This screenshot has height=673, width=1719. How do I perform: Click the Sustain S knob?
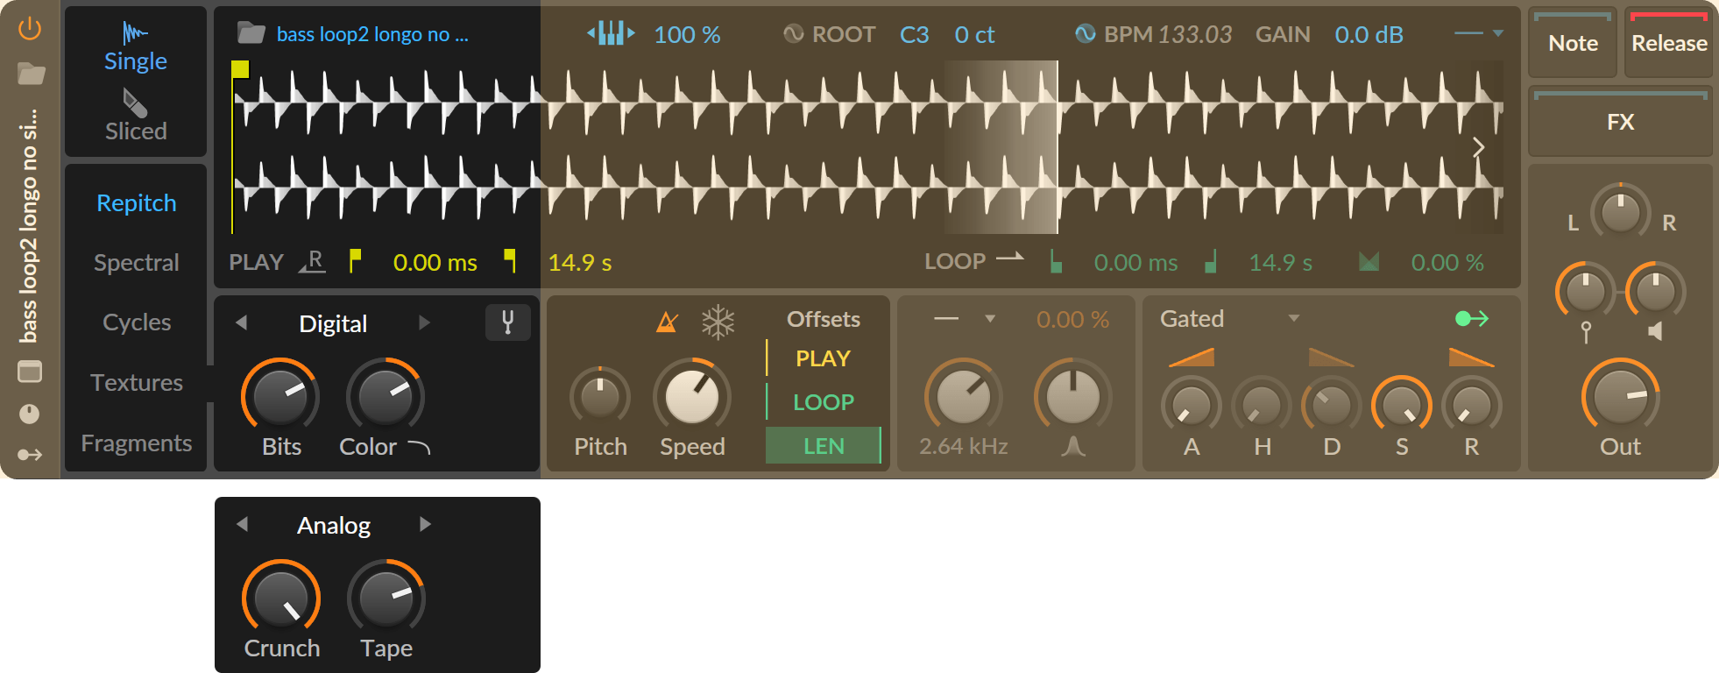click(x=1402, y=406)
